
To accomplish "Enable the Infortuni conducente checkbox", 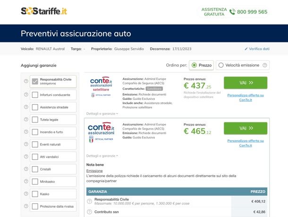I will [x=35, y=95].
